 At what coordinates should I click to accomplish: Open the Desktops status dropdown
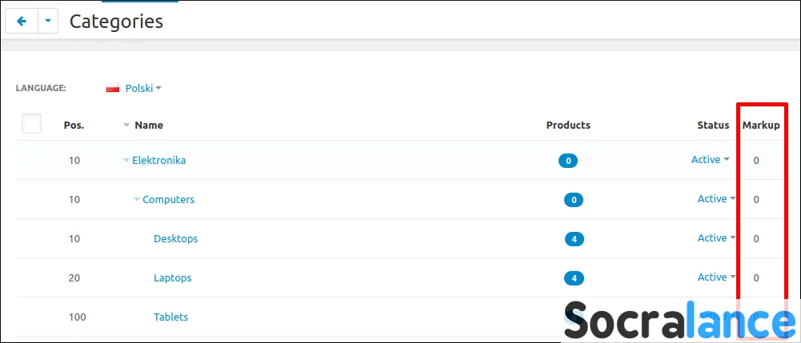716,237
